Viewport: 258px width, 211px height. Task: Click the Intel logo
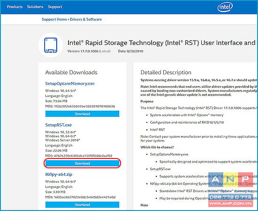pos(225,7)
